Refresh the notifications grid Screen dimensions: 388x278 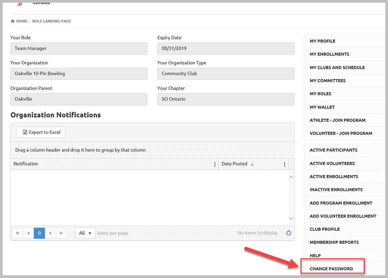coord(288,233)
